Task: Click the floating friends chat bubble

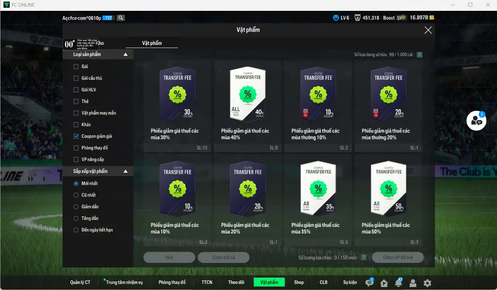Action: (476, 121)
